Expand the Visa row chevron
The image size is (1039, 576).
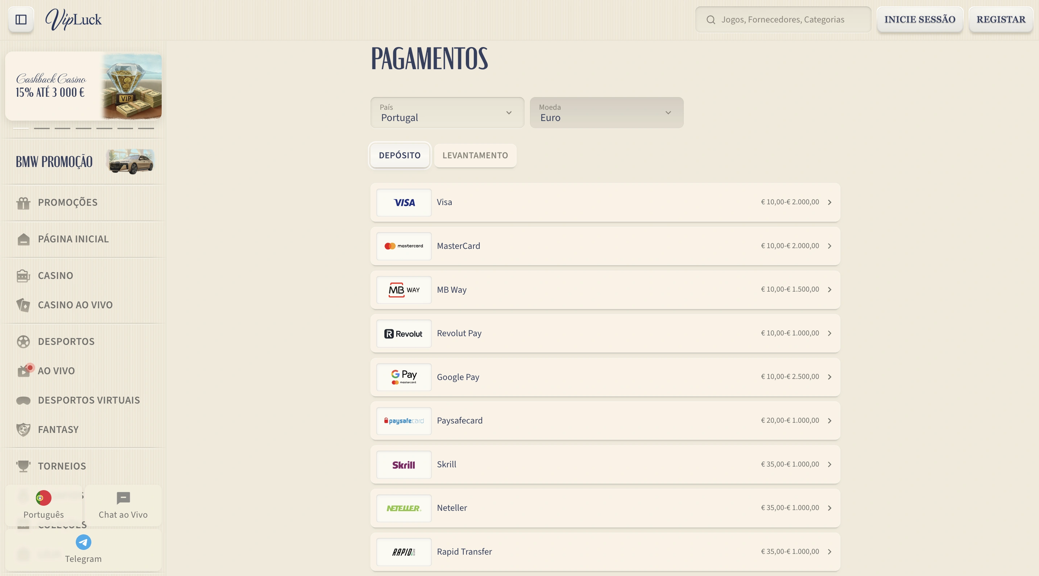(x=830, y=203)
